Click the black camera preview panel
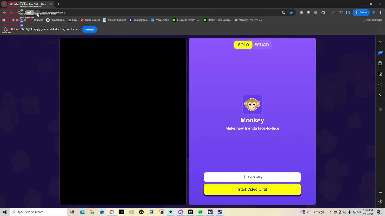This screenshot has height=216, width=385. point(123,121)
